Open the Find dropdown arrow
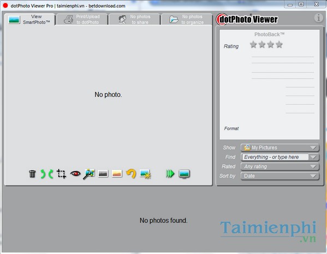Screen dimensions: 327x254 pos(313,157)
